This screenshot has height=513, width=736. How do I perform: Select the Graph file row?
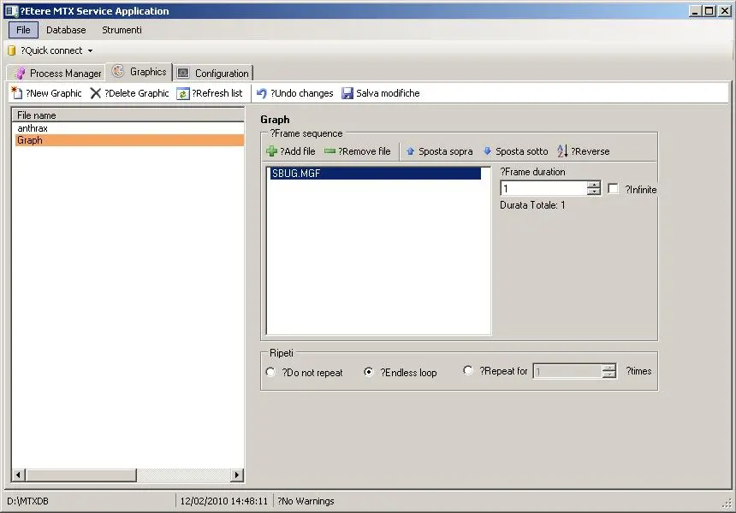(129, 140)
